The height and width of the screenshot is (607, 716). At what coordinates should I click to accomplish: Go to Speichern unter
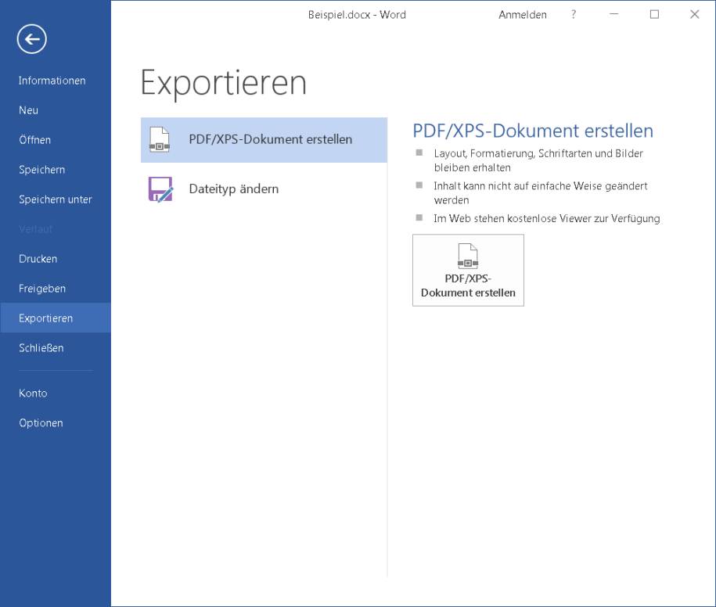(56, 199)
